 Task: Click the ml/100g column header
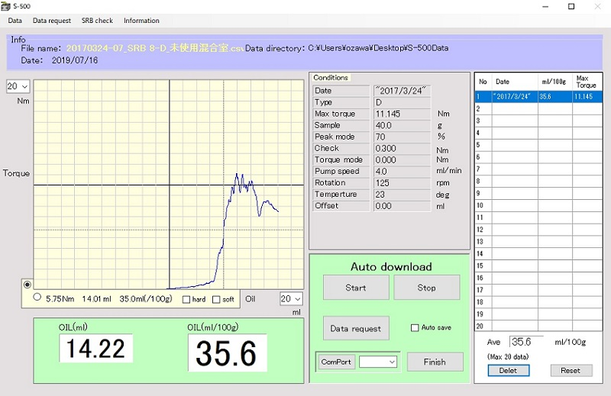click(555, 82)
